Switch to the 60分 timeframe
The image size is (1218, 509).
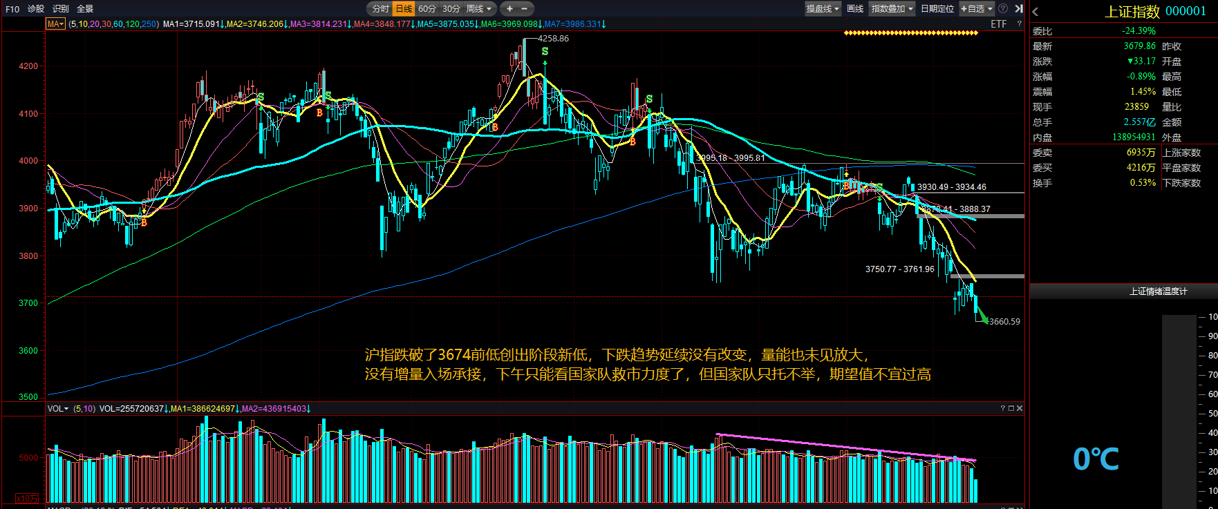(427, 8)
